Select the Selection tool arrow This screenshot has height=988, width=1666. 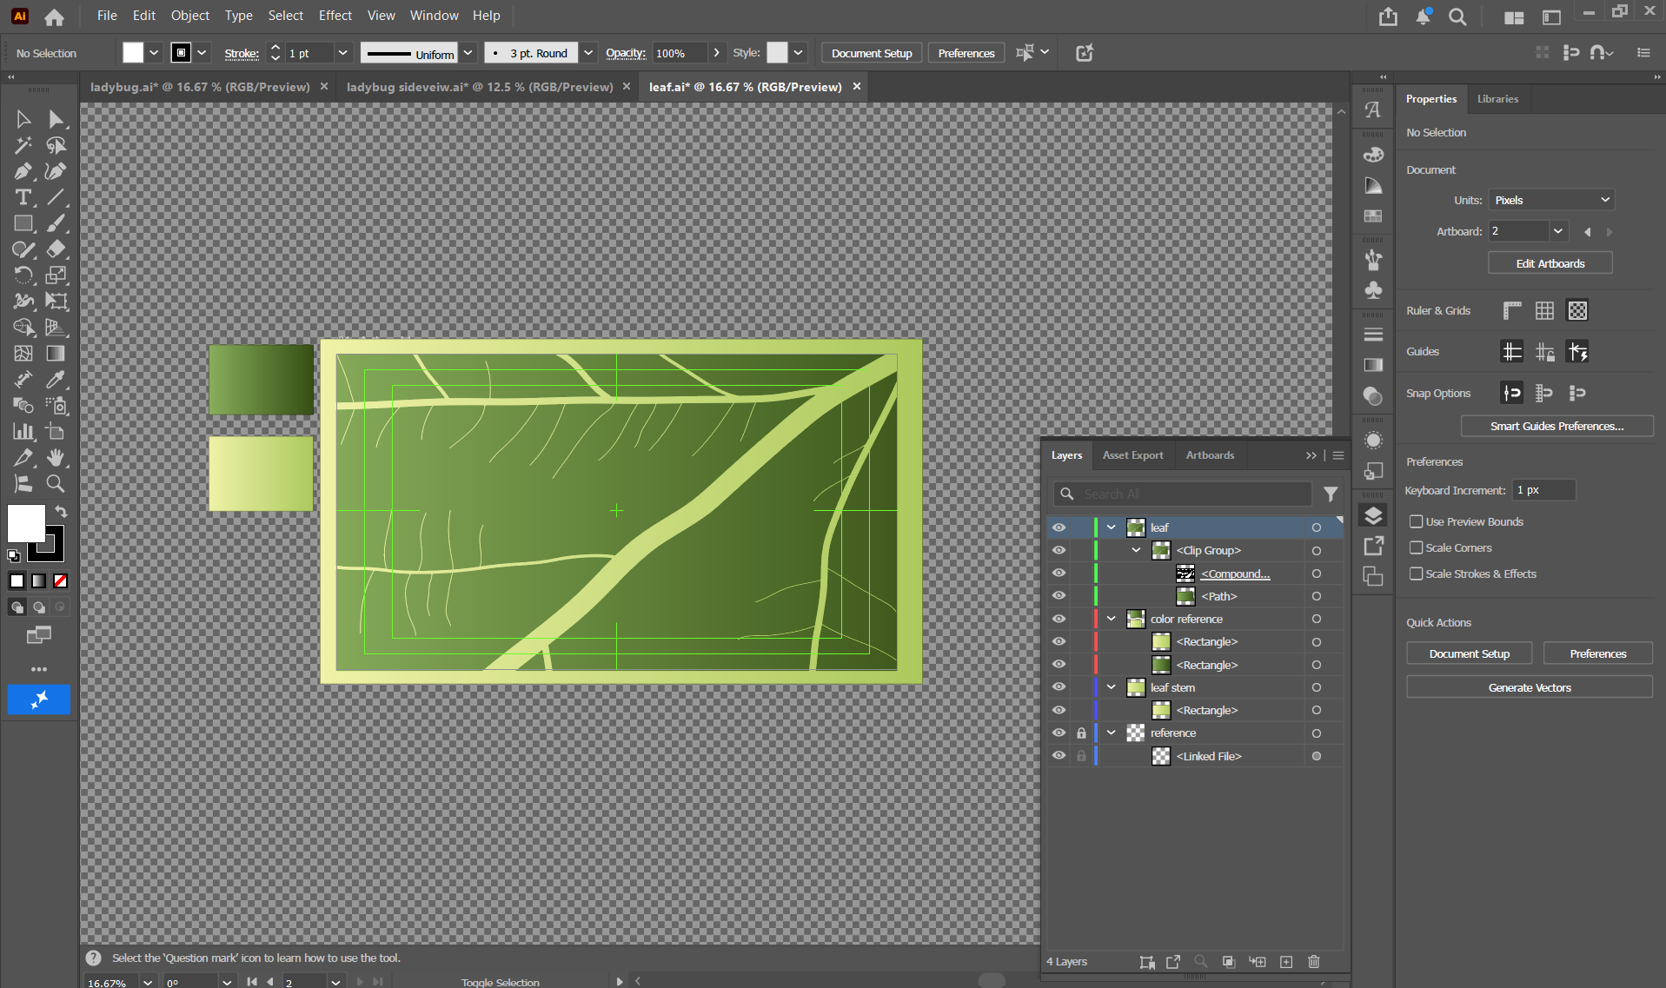pyautogui.click(x=23, y=119)
